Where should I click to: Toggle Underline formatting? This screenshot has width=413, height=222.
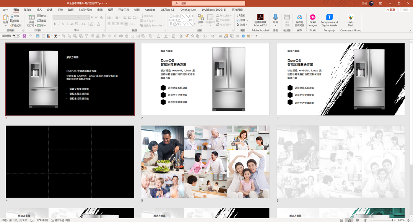coord(63,24)
